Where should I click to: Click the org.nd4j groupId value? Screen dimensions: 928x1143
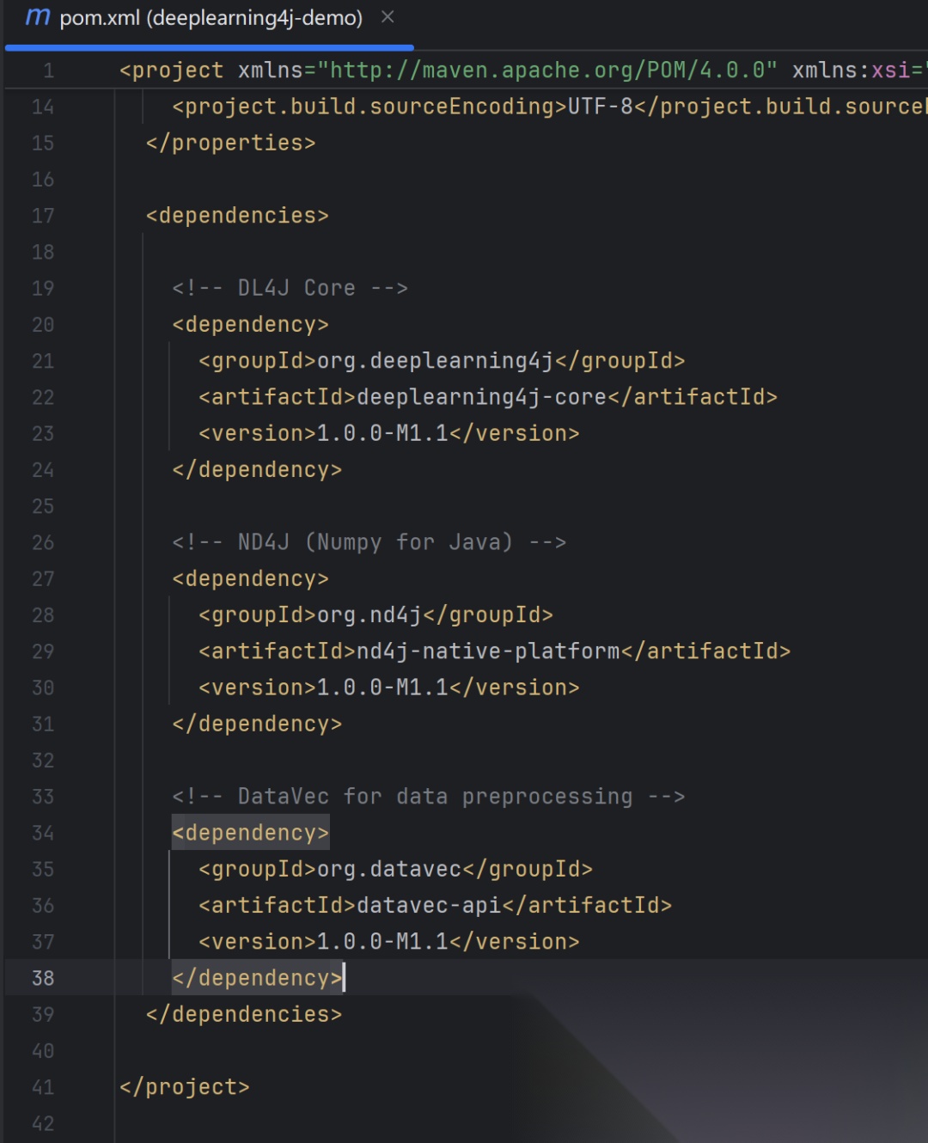[369, 615]
